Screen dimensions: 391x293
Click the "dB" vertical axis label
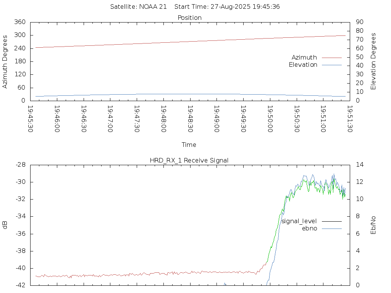click(5, 225)
